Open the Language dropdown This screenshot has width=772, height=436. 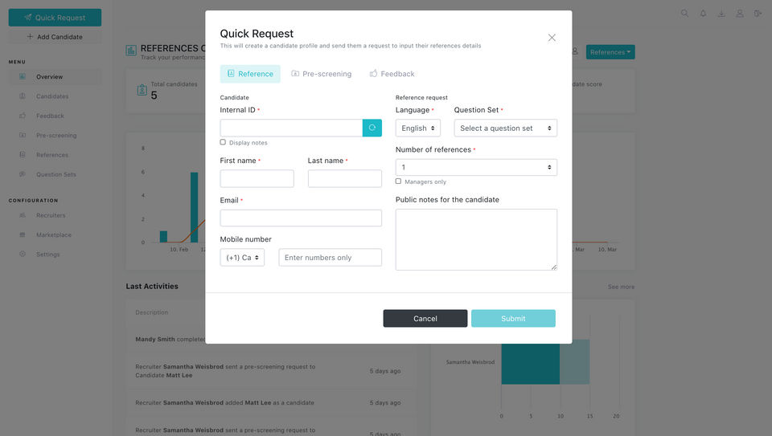pos(418,128)
